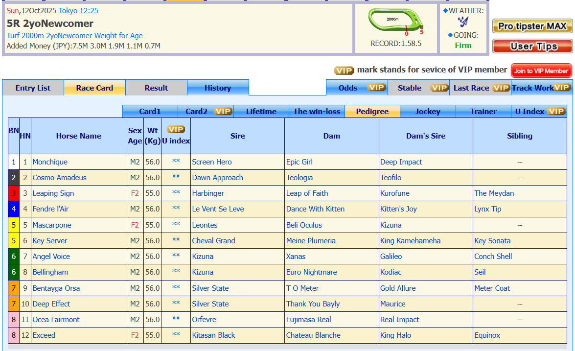Open horse Monchique's page
Viewport: 575px width, 351px height.
[x=50, y=162]
